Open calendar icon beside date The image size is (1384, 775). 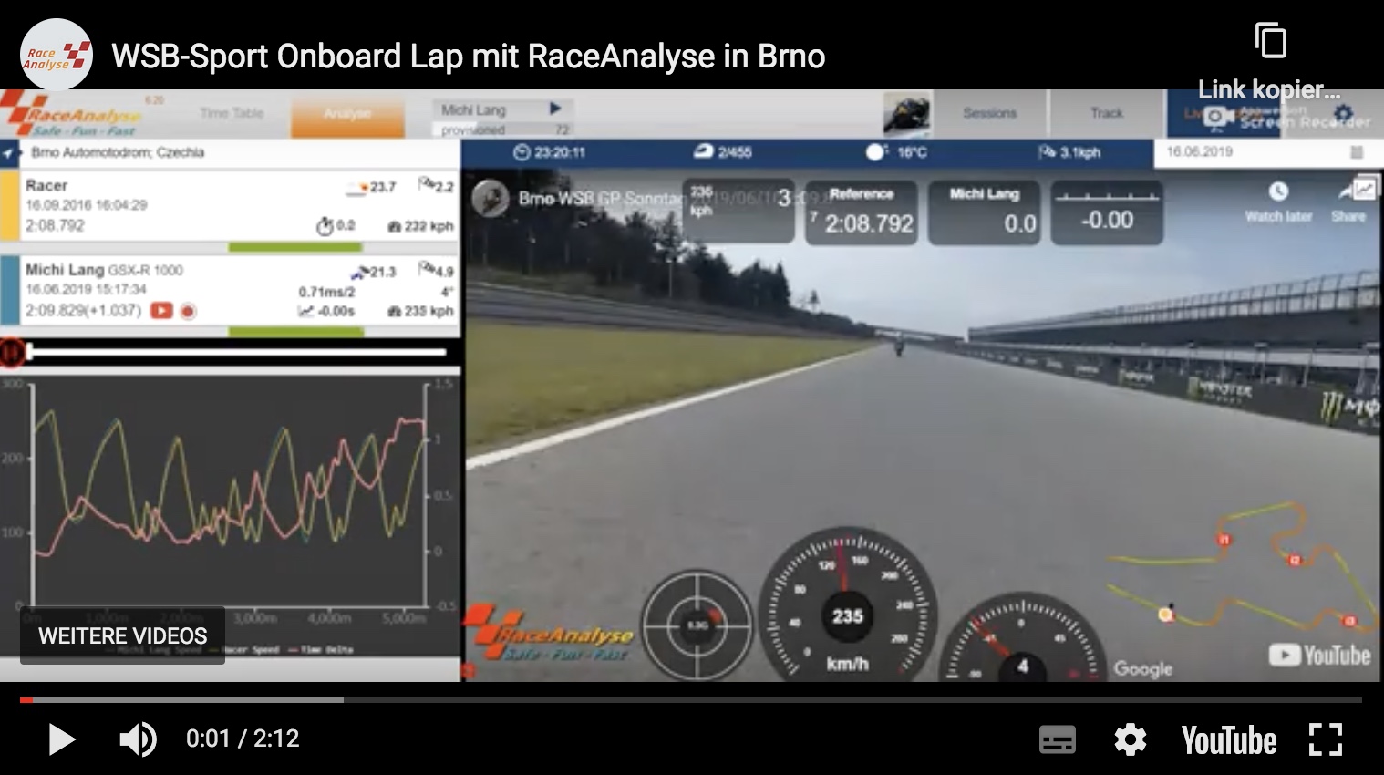(1357, 152)
